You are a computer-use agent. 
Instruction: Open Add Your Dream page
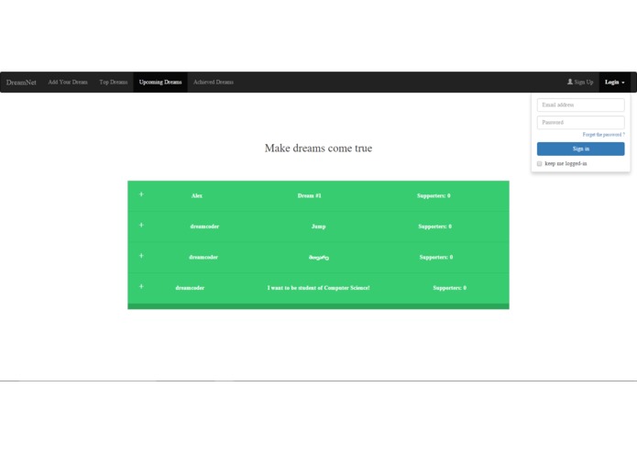(68, 82)
